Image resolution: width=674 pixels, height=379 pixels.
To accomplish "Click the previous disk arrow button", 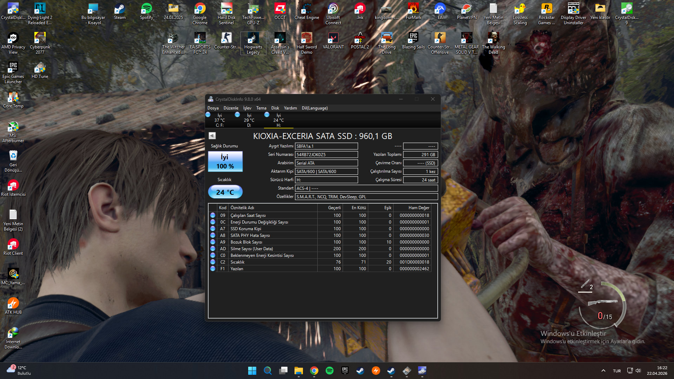I will (x=212, y=136).
